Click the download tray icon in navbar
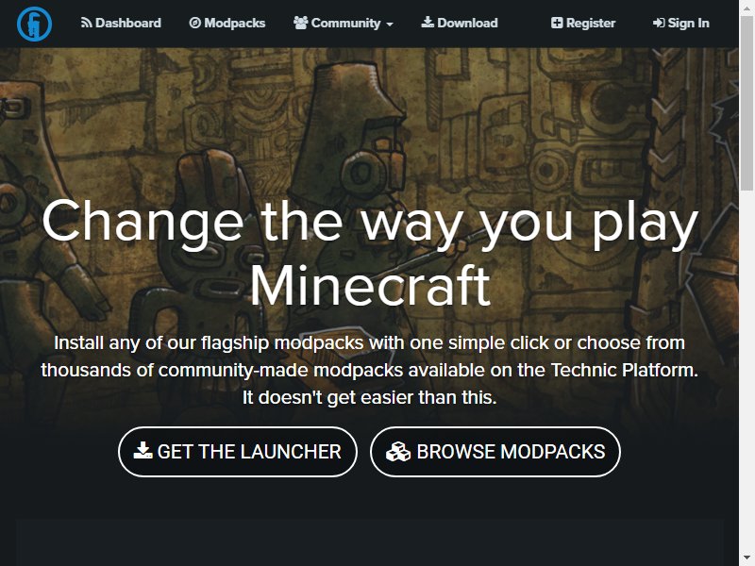 click(x=428, y=22)
